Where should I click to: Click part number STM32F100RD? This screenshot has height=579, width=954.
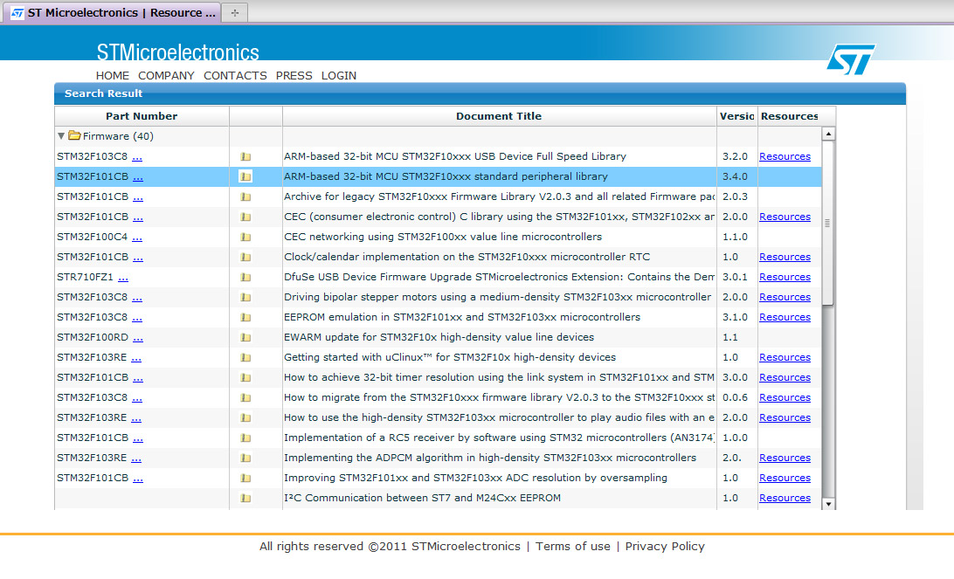click(x=93, y=337)
